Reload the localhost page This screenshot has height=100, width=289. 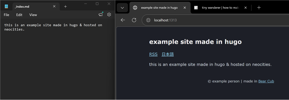pos(134,20)
